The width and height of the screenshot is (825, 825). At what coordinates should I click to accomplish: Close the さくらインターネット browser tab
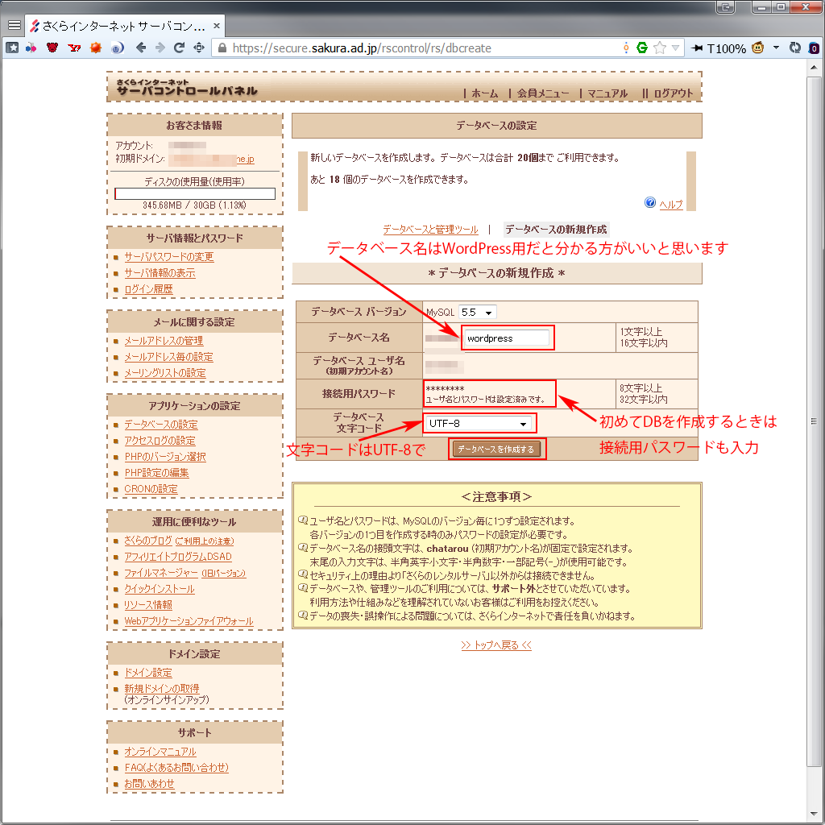[x=216, y=26]
